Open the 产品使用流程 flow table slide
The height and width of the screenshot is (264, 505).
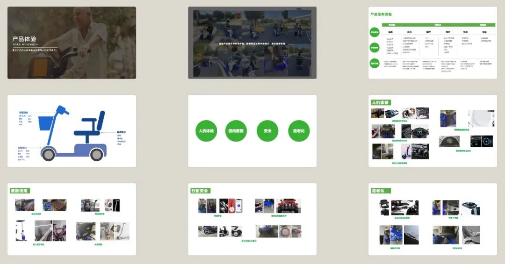(433, 43)
